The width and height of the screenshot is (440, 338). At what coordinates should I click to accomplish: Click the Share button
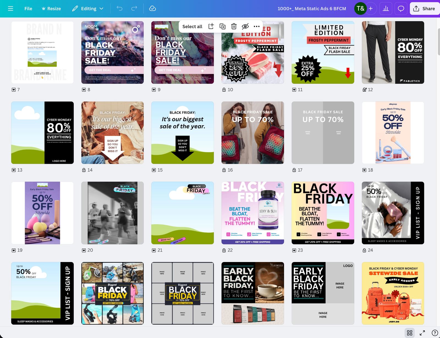point(424,9)
